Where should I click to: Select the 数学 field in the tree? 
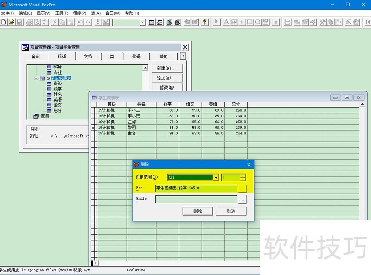pos(58,89)
